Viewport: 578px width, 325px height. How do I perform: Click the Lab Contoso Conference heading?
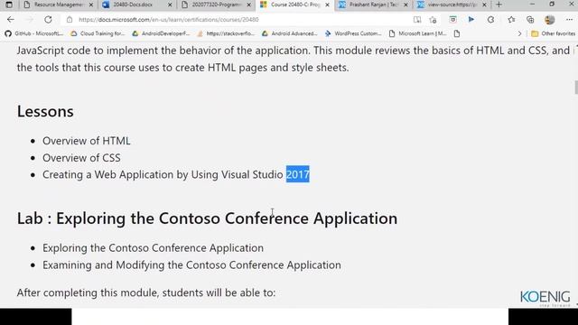click(207, 218)
